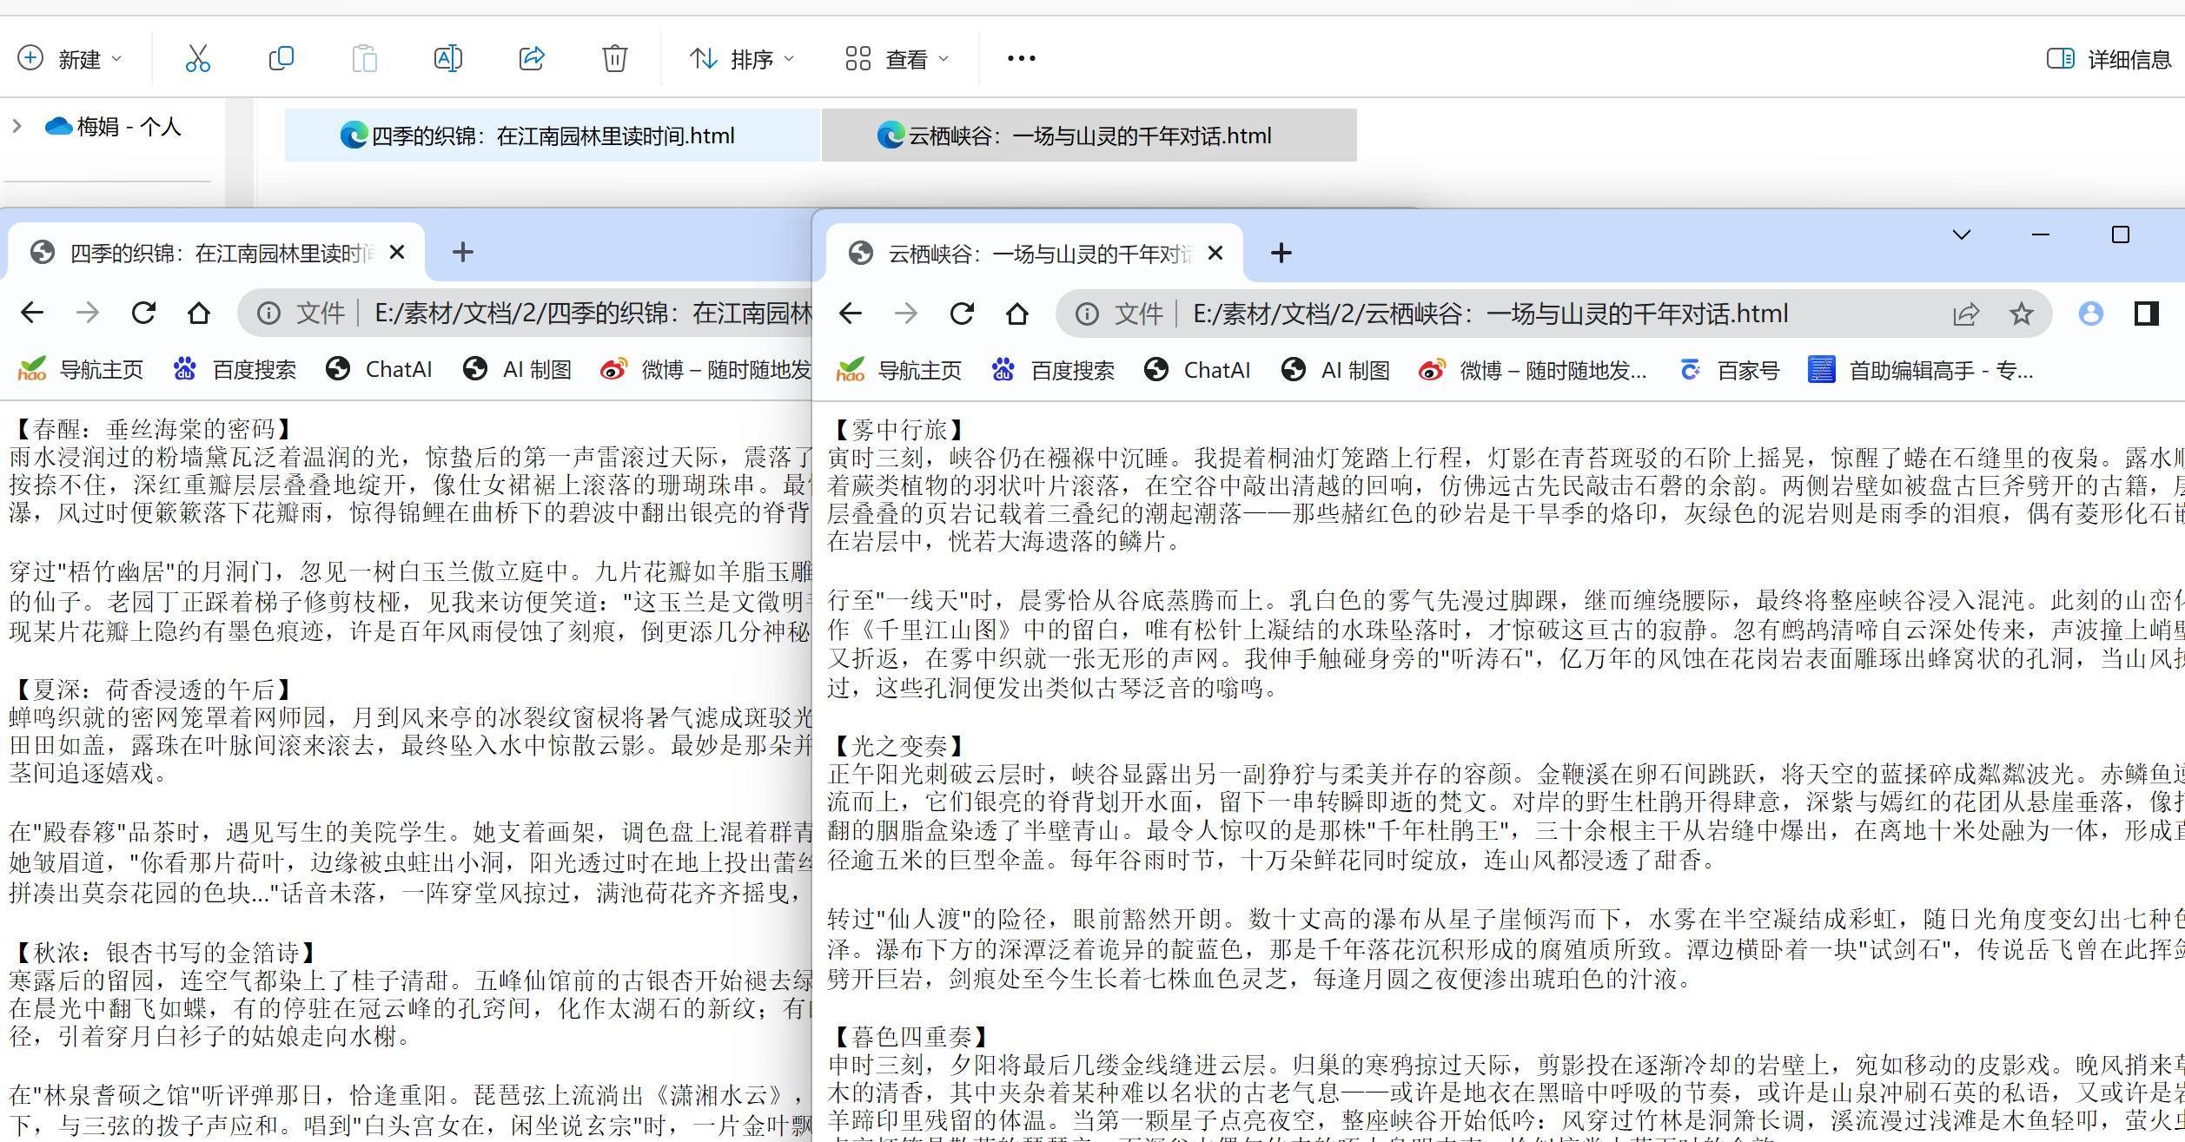
Task: Open new tab in right browser window
Action: (x=1281, y=253)
